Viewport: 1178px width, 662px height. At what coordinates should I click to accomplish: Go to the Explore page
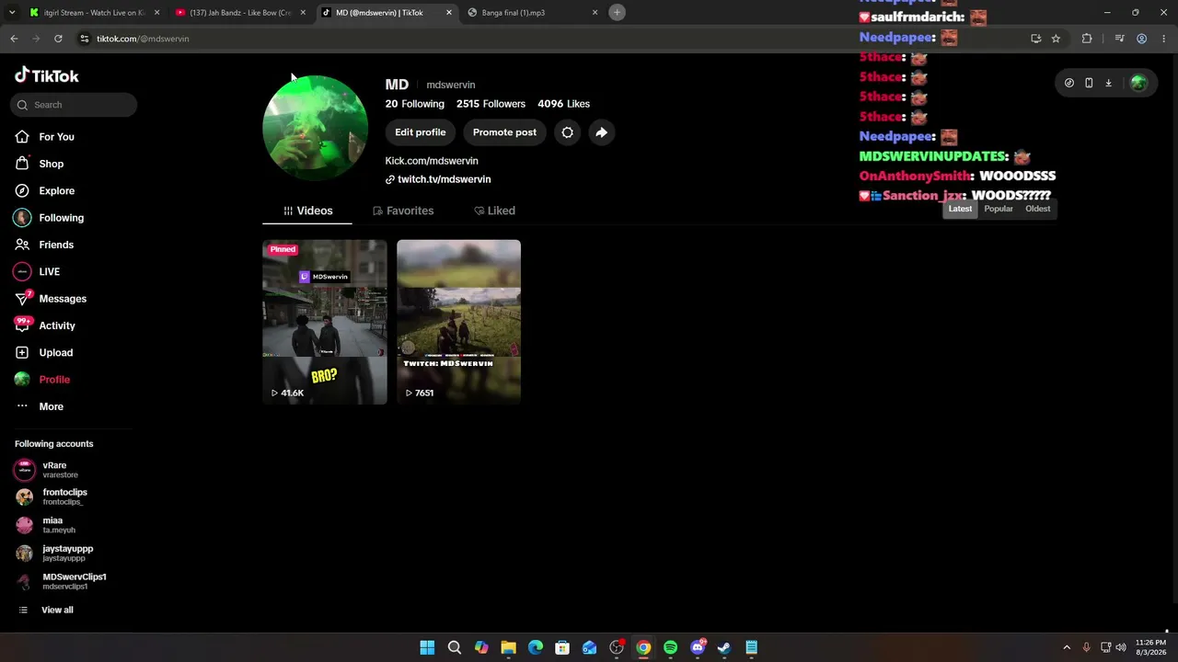point(44,190)
